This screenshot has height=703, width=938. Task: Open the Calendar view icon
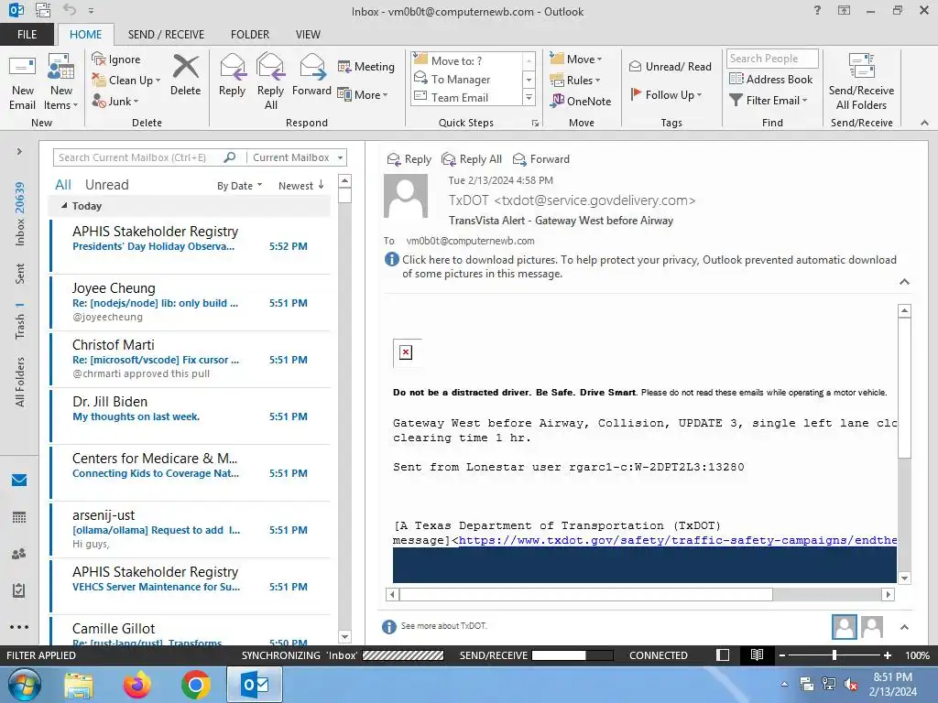[19, 517]
